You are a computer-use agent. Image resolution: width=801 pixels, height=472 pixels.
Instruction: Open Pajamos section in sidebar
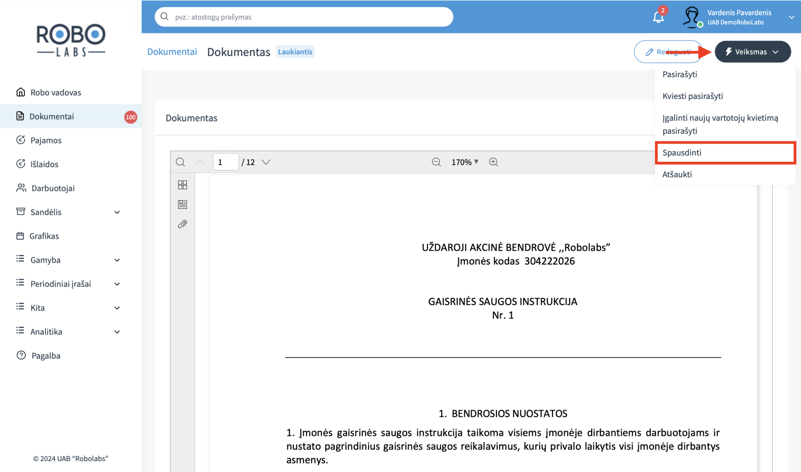tap(71, 140)
